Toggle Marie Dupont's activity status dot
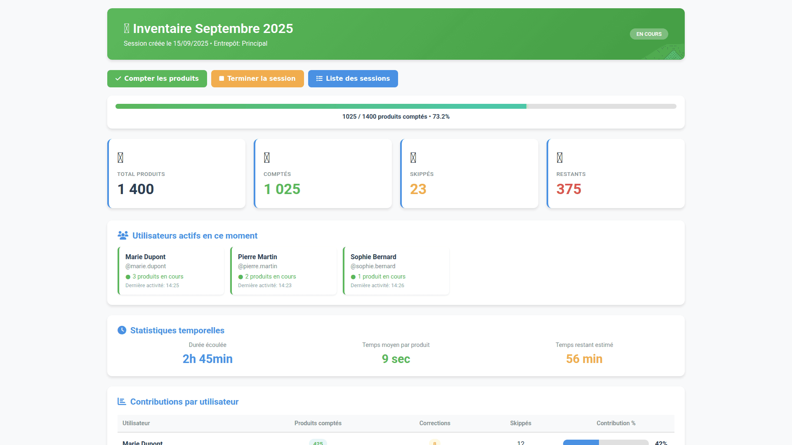This screenshot has width=792, height=445. point(127,277)
